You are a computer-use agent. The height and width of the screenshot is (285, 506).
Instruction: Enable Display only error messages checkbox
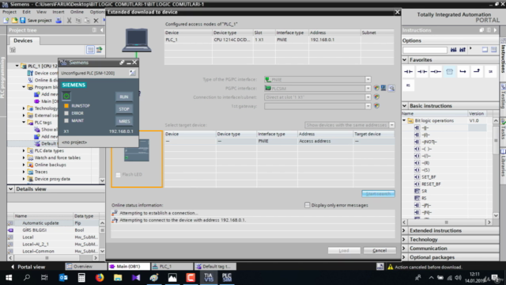click(x=308, y=205)
